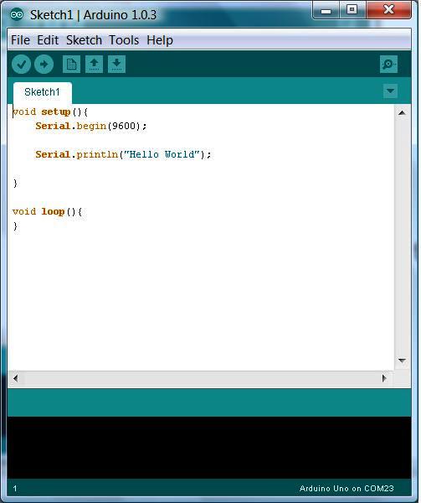Open the Sketch menu
The image size is (421, 503).
84,40
